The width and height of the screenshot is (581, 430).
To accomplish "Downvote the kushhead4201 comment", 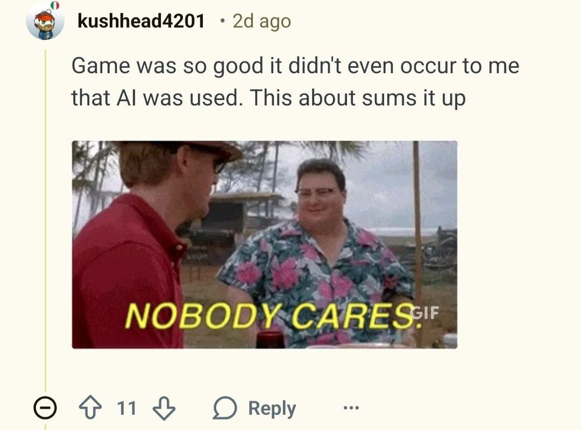I will coord(164,408).
